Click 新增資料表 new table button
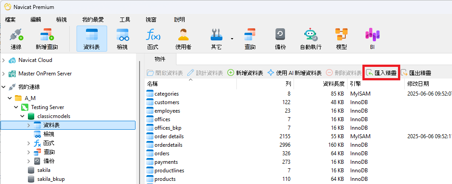The image size is (452, 184). tap(245, 73)
